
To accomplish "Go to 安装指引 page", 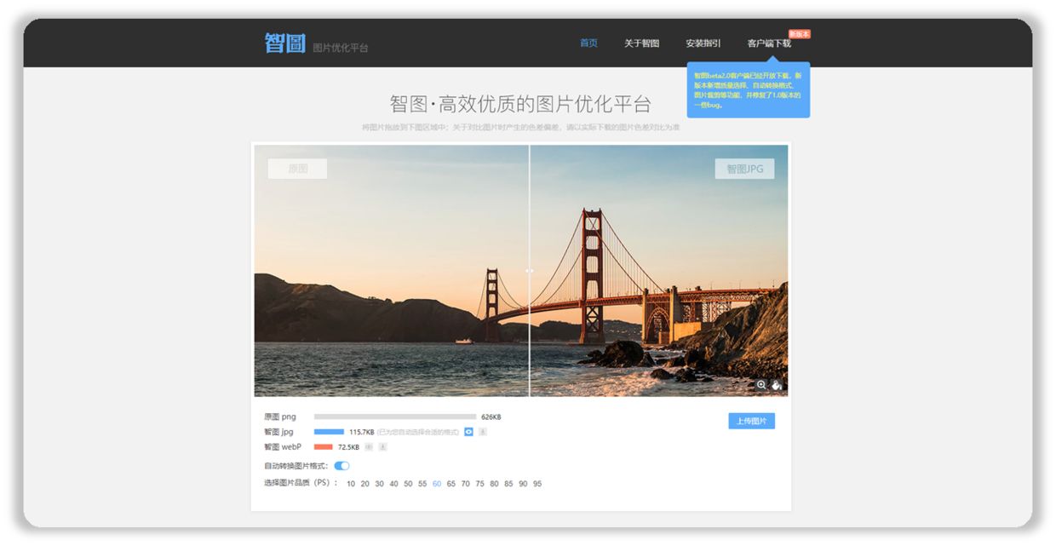I will point(703,43).
